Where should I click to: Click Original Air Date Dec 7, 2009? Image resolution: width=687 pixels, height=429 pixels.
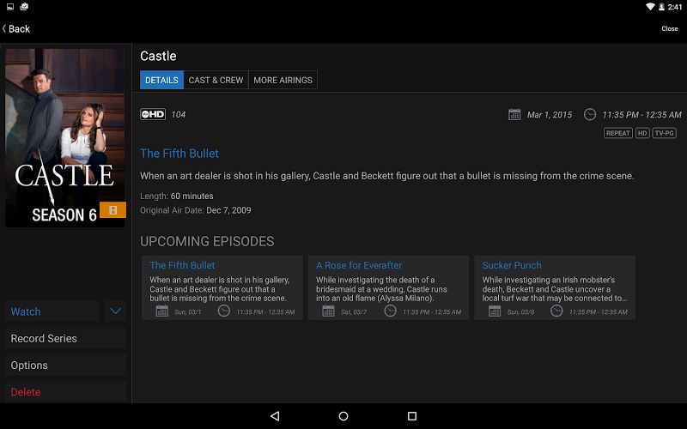(196, 210)
